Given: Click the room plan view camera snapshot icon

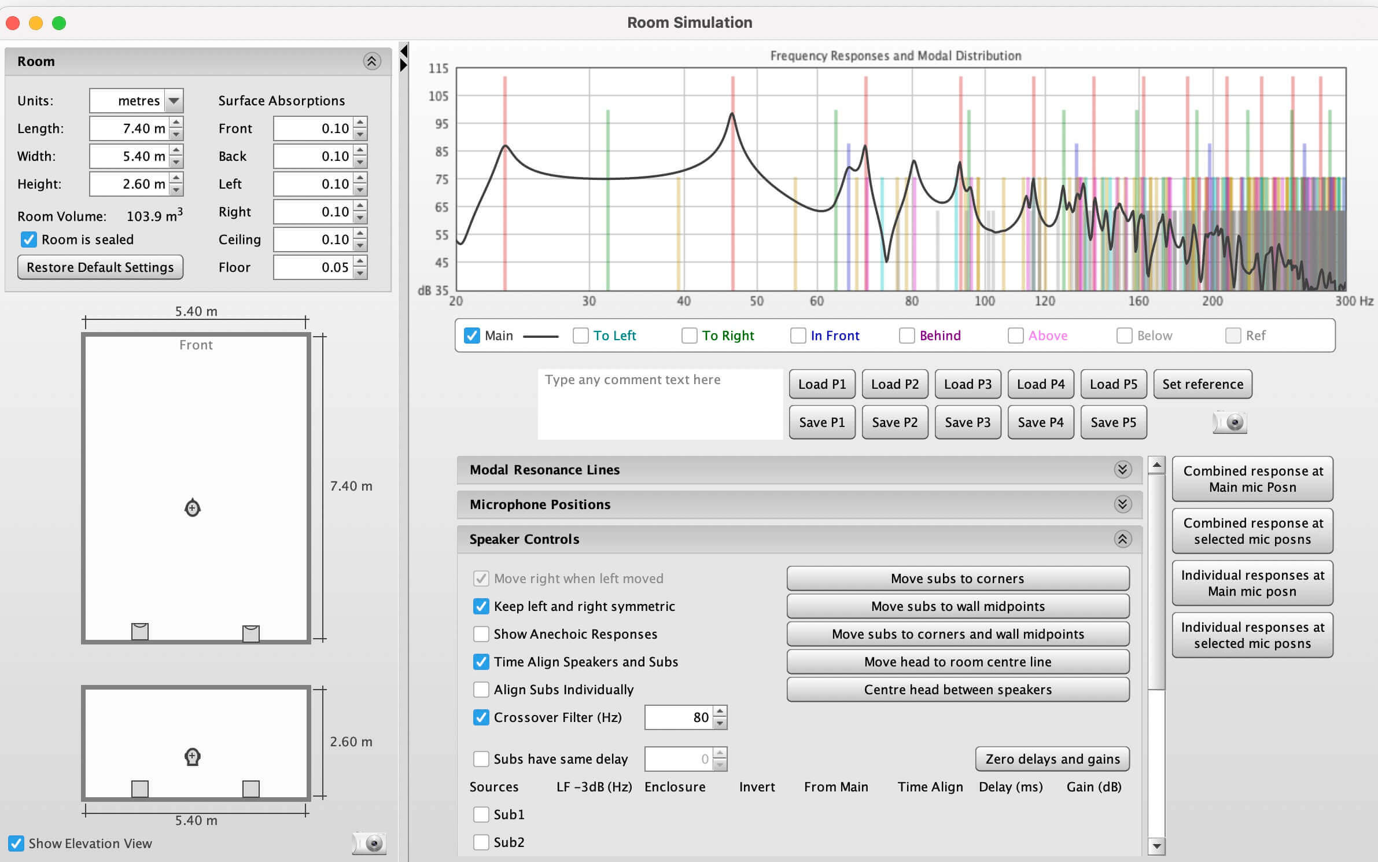Looking at the screenshot, I should (369, 843).
